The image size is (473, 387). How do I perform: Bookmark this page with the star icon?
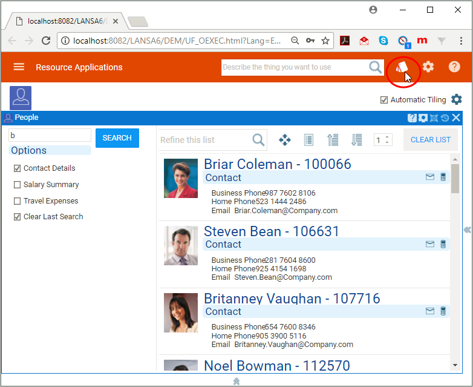click(325, 41)
